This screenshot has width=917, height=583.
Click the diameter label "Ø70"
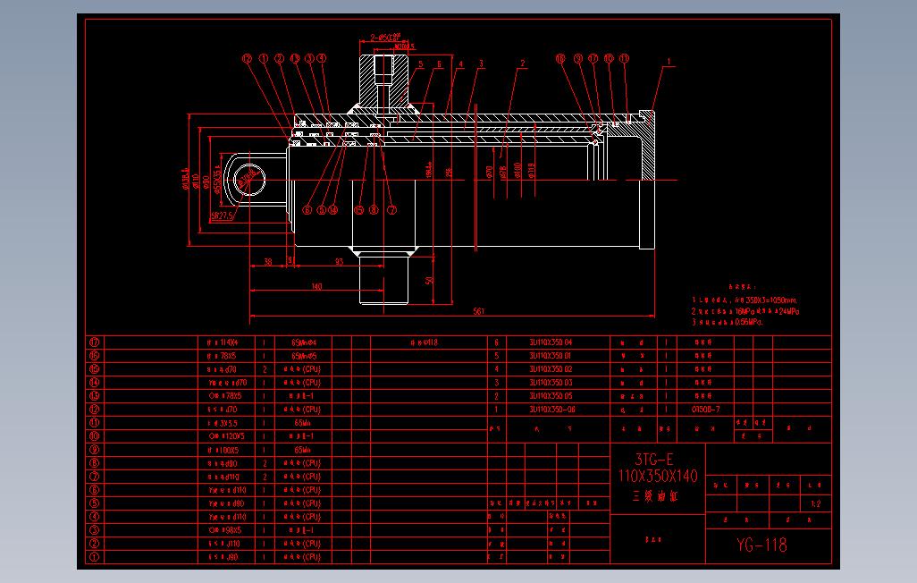point(490,171)
